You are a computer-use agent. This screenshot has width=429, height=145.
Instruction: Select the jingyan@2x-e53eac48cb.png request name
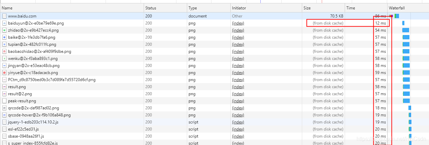(34, 66)
